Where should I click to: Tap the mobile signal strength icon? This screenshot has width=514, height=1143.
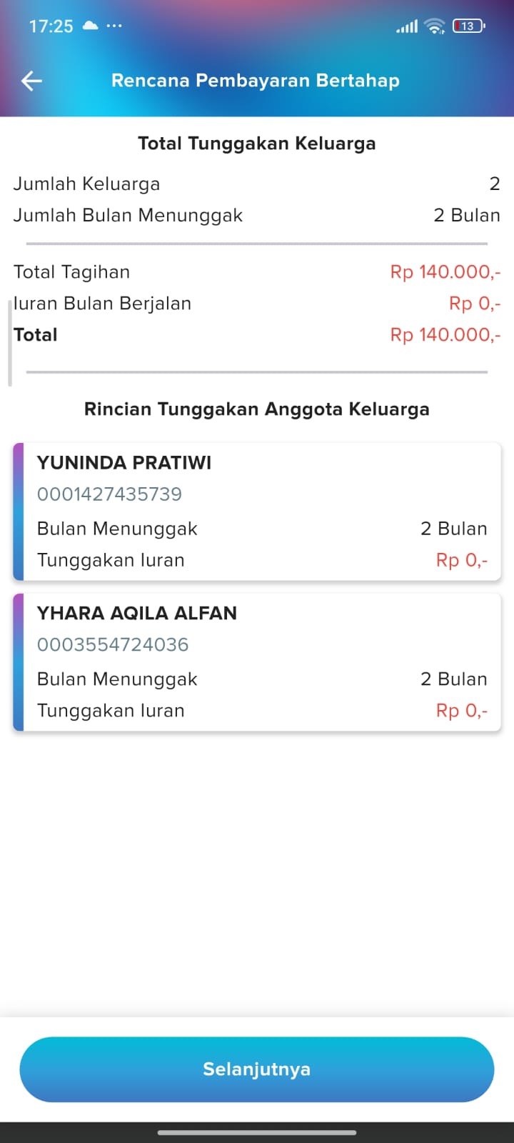click(x=407, y=27)
